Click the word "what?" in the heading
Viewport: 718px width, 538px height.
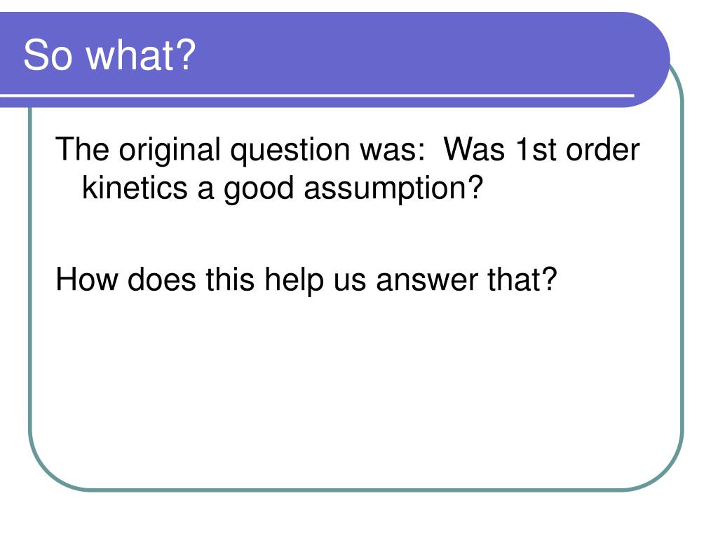pos(142,55)
